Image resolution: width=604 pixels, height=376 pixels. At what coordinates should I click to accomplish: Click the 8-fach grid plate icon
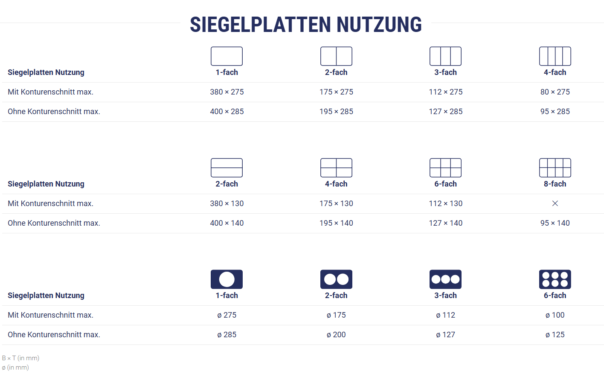tap(555, 168)
